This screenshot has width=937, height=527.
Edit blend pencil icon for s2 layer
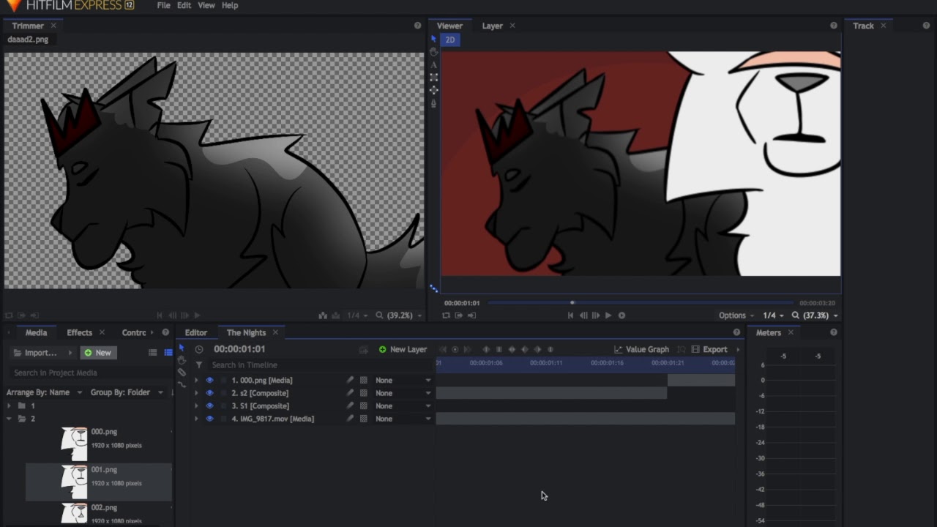(350, 393)
